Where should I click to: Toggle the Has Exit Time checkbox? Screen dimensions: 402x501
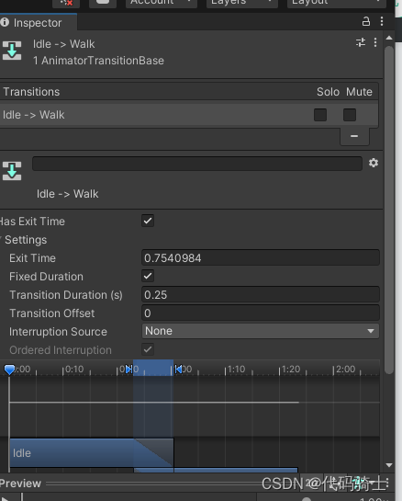coord(148,221)
